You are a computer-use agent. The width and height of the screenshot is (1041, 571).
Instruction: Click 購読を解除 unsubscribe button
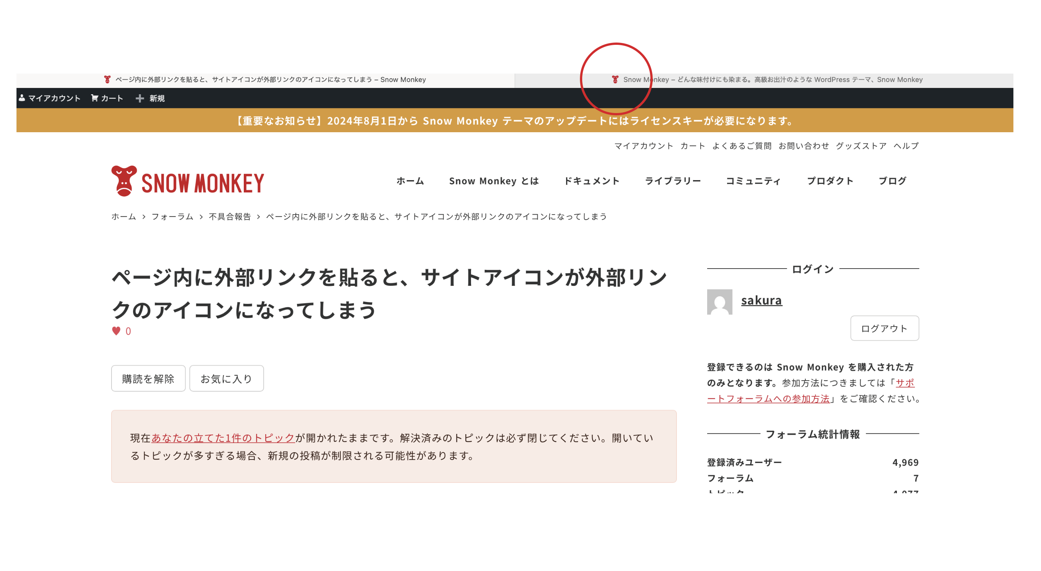point(148,378)
